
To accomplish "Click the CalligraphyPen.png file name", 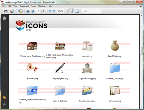I will (x=60, y=79).
